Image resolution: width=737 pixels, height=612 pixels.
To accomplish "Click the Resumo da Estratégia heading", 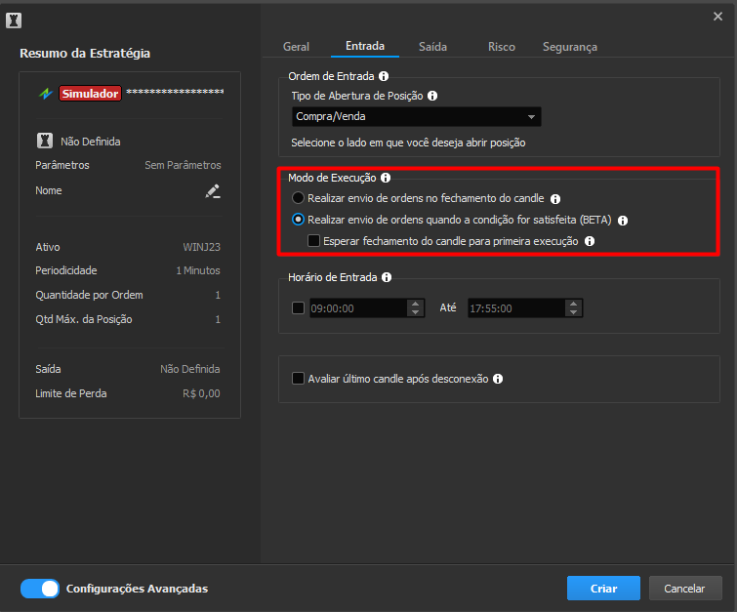I will (85, 53).
